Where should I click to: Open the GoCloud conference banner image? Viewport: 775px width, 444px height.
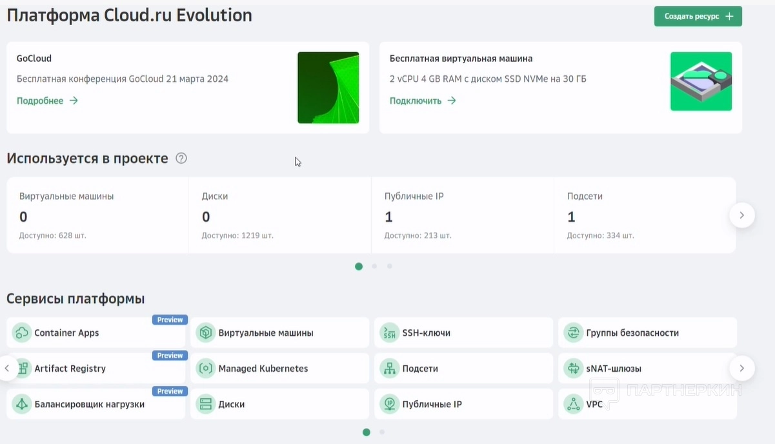(x=328, y=88)
